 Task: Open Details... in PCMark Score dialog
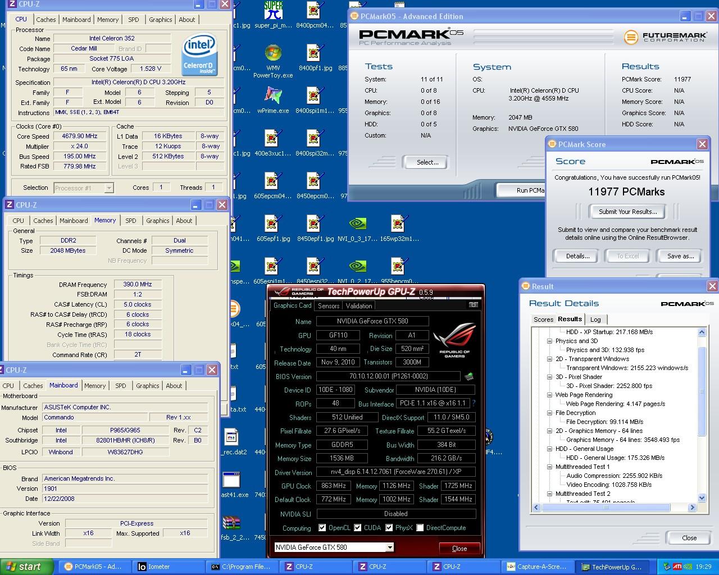point(577,256)
